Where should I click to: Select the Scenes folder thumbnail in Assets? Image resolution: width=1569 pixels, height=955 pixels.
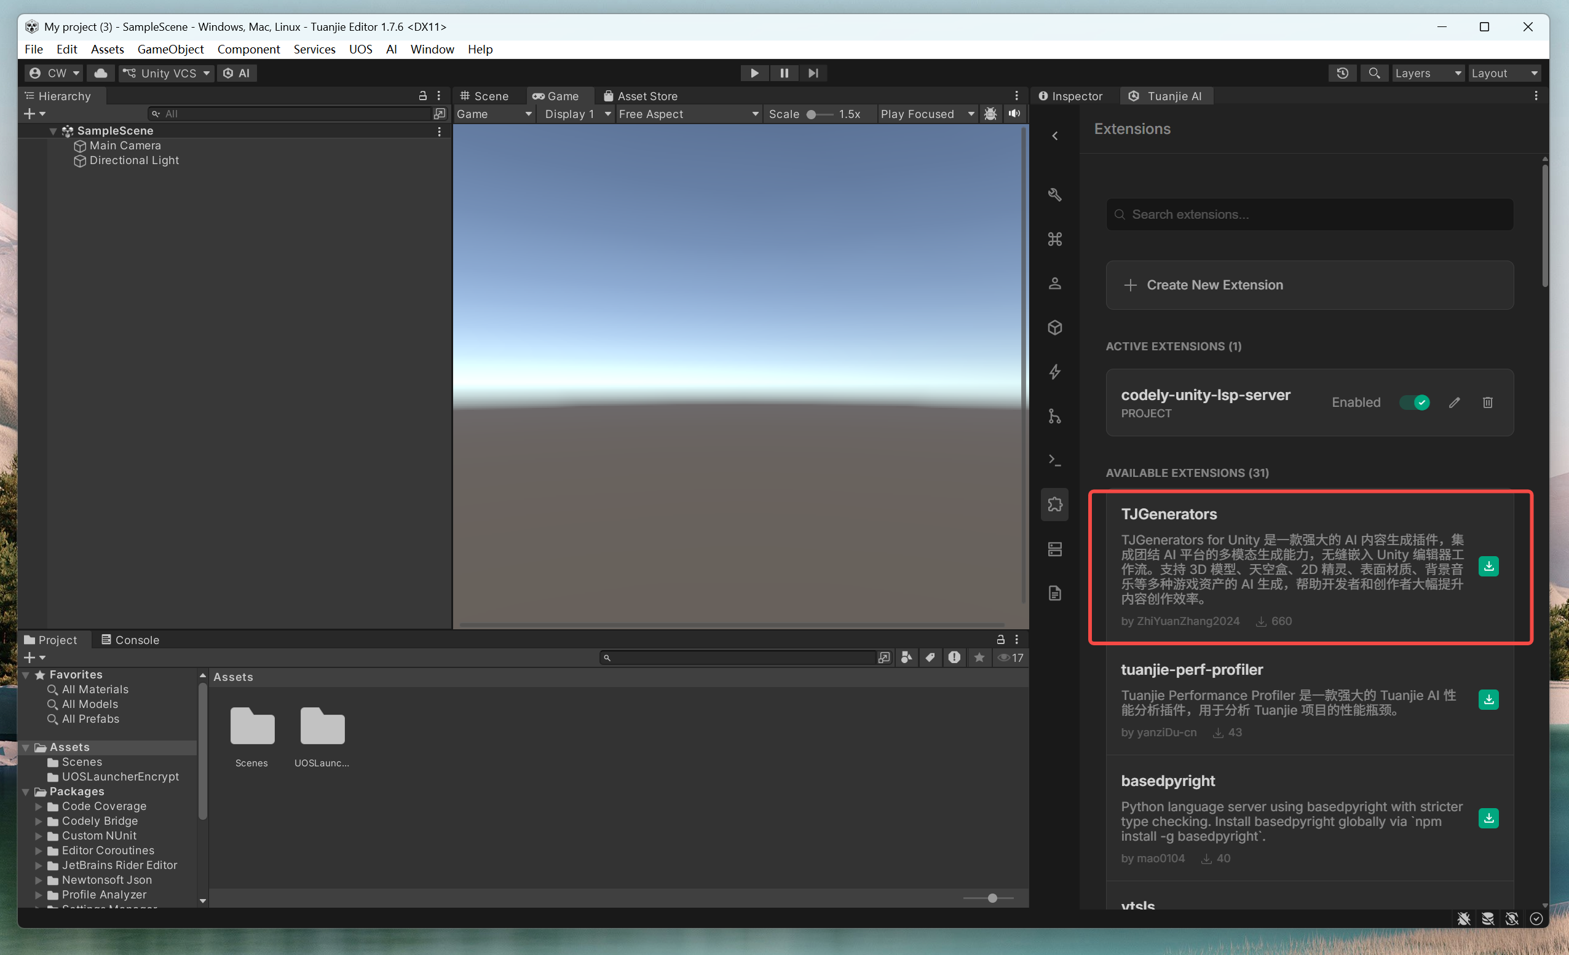pos(252,737)
